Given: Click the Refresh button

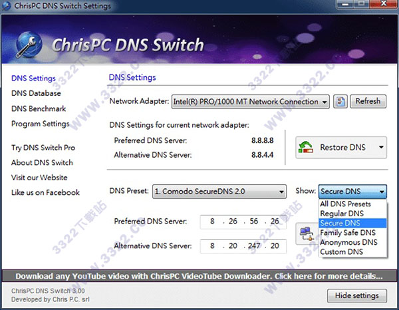Looking at the screenshot, I should tap(368, 101).
